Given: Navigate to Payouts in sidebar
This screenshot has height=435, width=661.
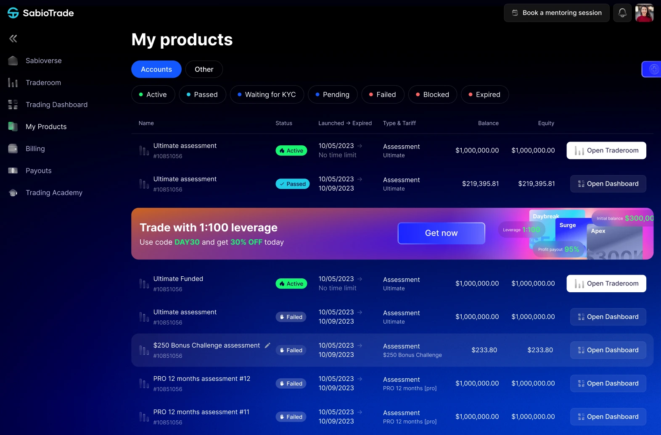Looking at the screenshot, I should [x=38, y=170].
